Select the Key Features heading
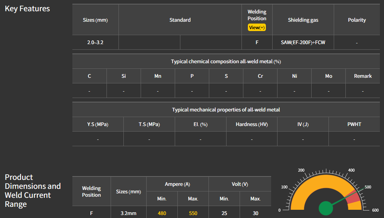The image size is (384, 218). [27, 9]
